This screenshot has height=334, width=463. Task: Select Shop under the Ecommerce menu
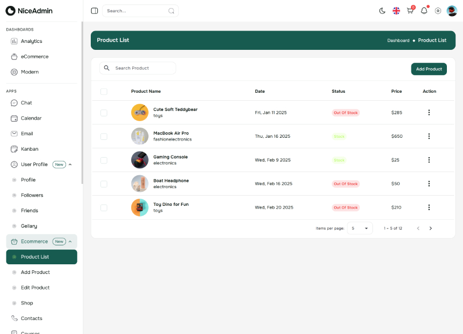pos(27,303)
